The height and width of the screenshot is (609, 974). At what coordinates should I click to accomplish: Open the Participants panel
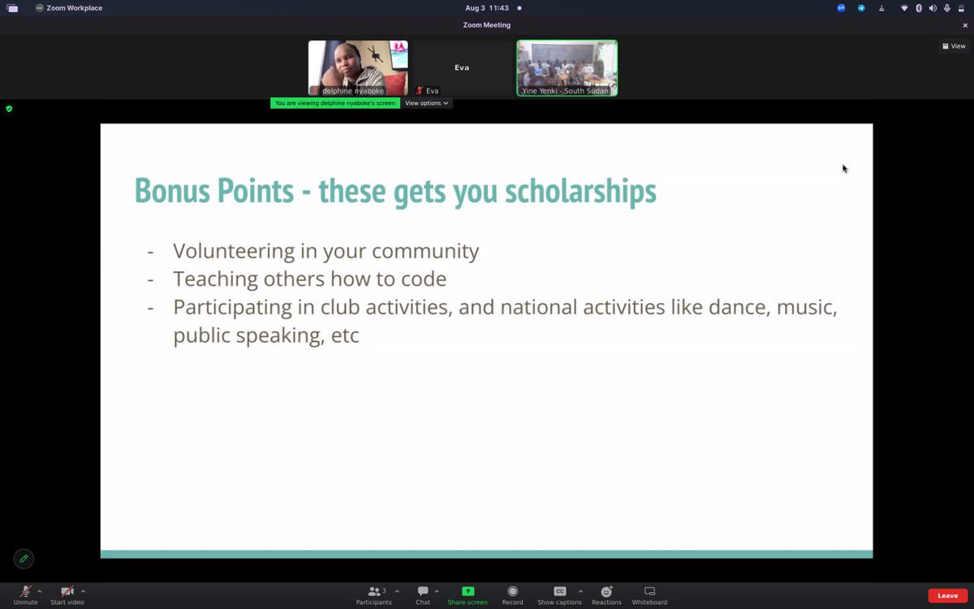(x=373, y=595)
